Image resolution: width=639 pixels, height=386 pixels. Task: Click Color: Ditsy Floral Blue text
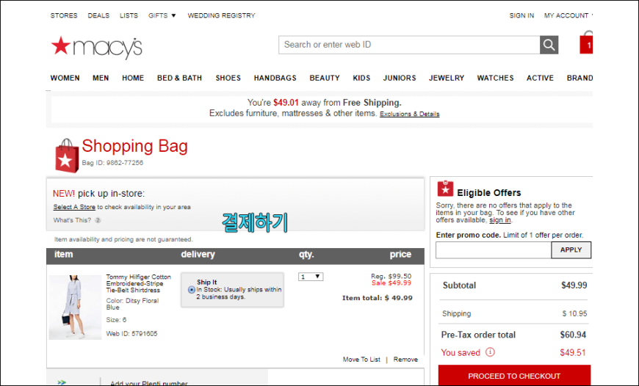click(x=132, y=304)
